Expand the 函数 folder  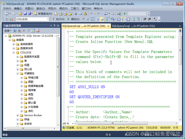tap(21, 82)
